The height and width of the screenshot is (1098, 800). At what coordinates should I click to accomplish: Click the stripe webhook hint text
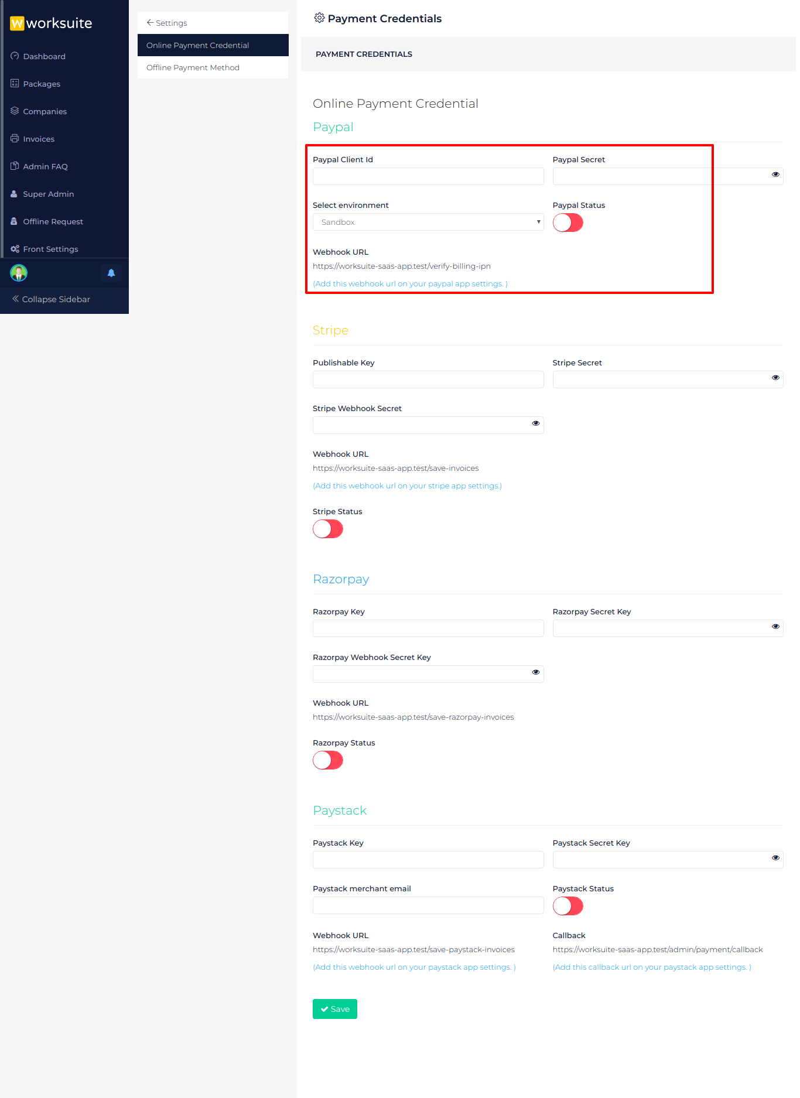[407, 486]
